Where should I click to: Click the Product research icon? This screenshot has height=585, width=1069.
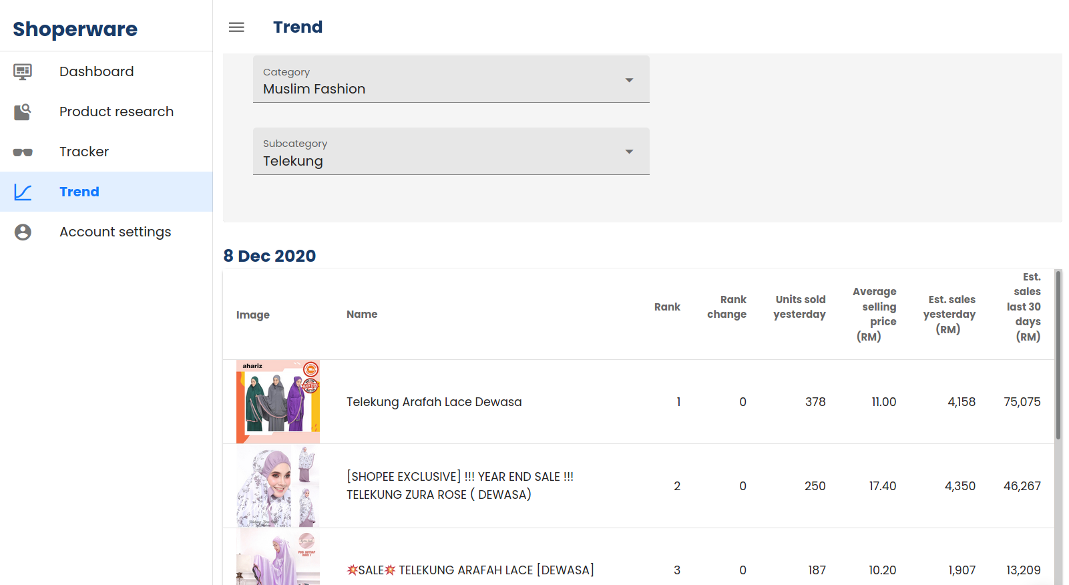click(23, 112)
